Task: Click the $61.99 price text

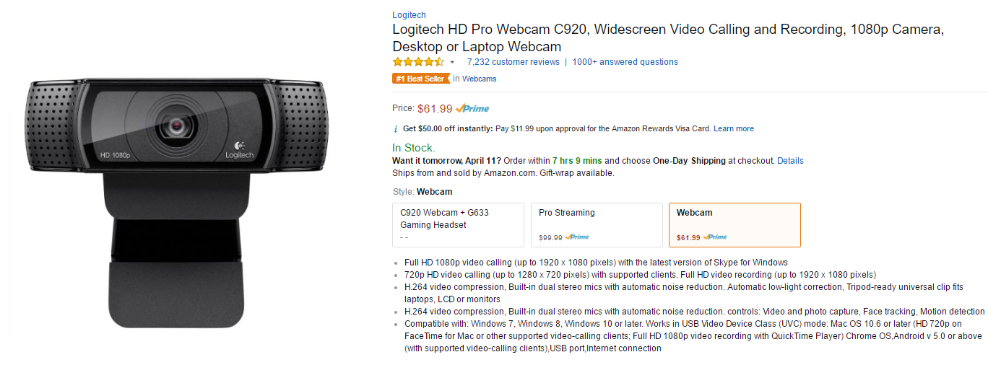Action: [x=435, y=109]
